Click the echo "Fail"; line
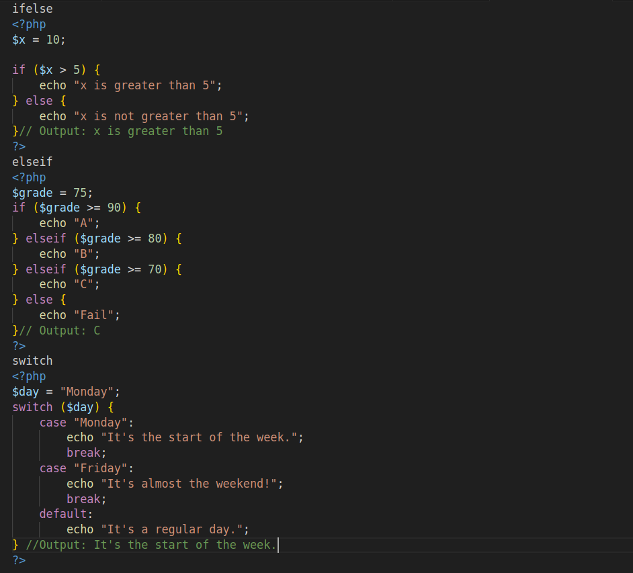Screen dimensions: 633x573 tap(79, 315)
